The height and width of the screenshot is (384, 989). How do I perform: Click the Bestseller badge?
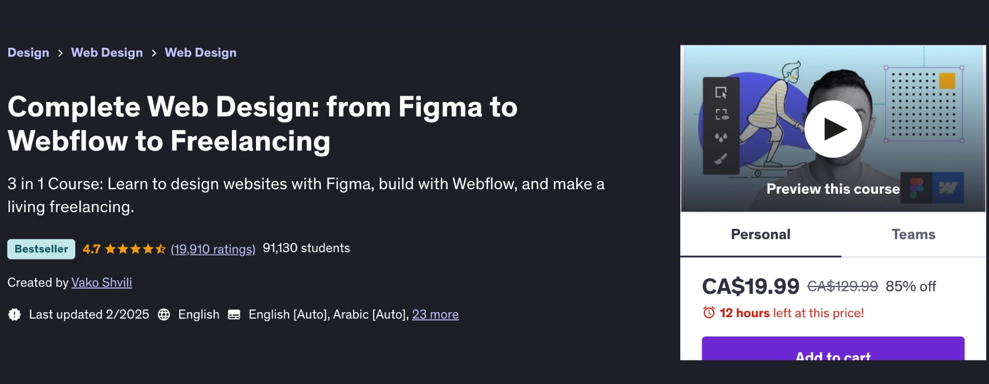point(41,249)
